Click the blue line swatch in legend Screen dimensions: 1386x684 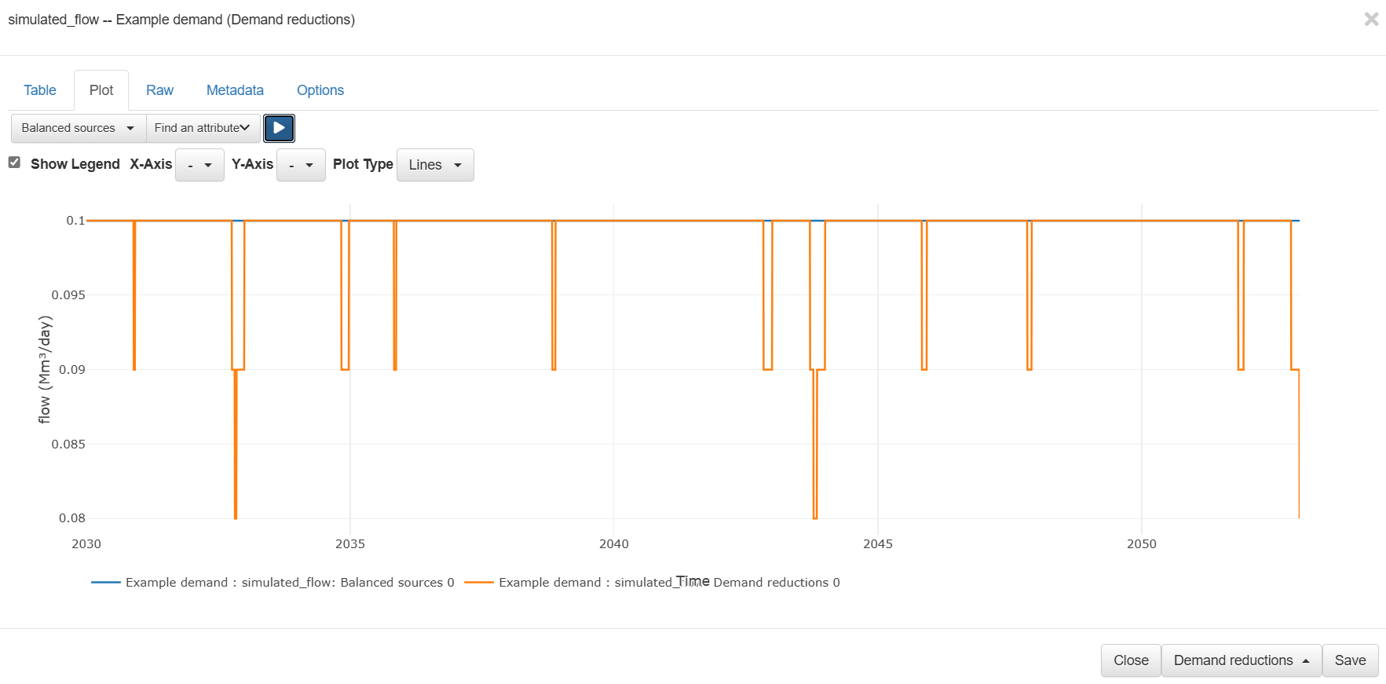(106, 583)
